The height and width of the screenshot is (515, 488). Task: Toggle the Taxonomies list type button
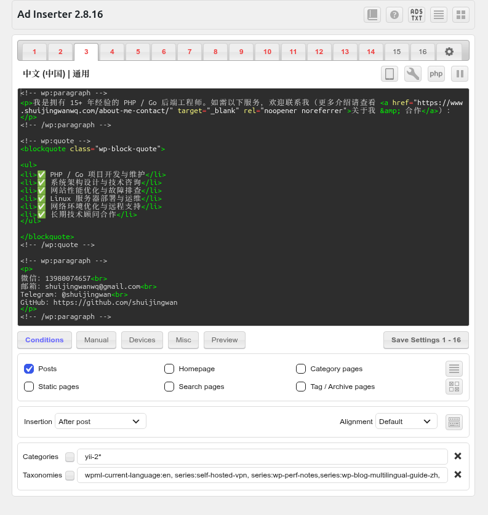(x=70, y=475)
